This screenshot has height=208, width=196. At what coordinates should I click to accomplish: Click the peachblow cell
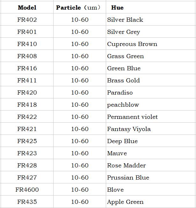click(x=151, y=104)
